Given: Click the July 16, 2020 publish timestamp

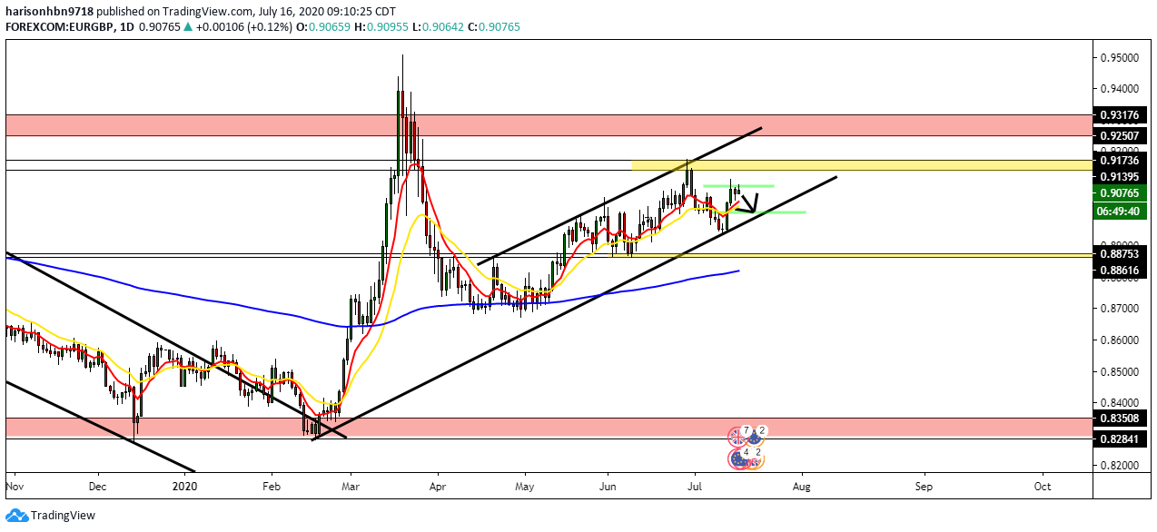Looking at the screenshot, I should [325, 12].
